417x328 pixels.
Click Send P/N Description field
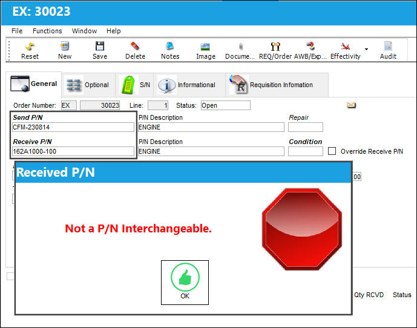tap(211, 127)
